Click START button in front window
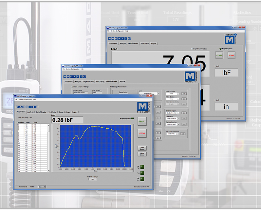This screenshot has height=210, width=261. click(142, 121)
